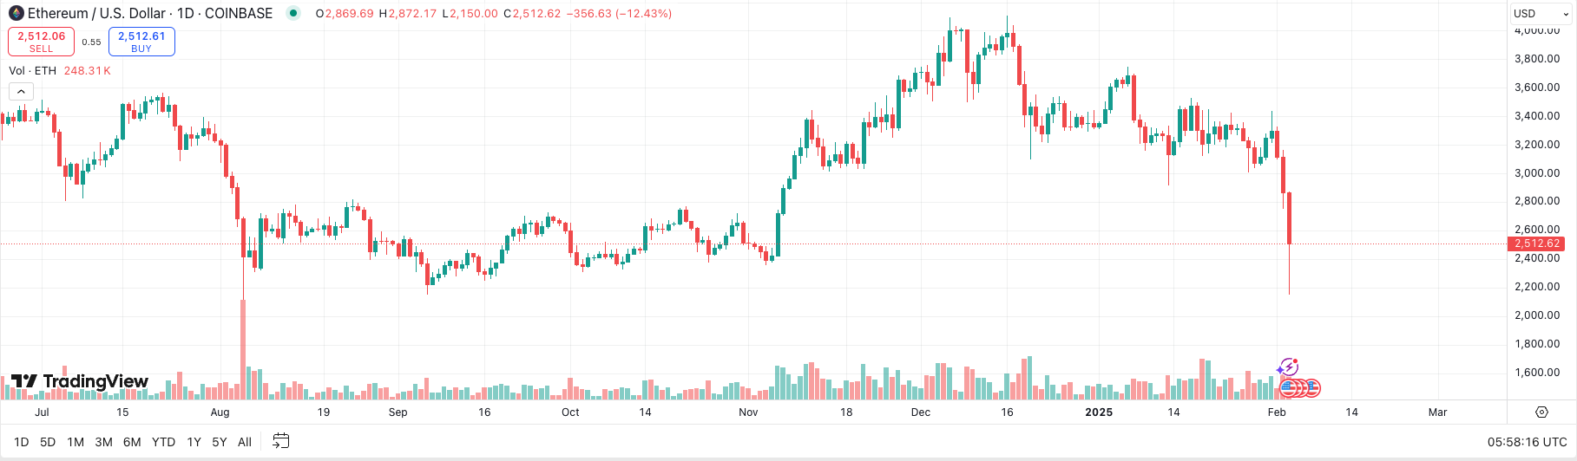Viewport: 1577px width, 461px height.
Task: Open the USD currency dropdown
Action: pyautogui.click(x=1541, y=14)
